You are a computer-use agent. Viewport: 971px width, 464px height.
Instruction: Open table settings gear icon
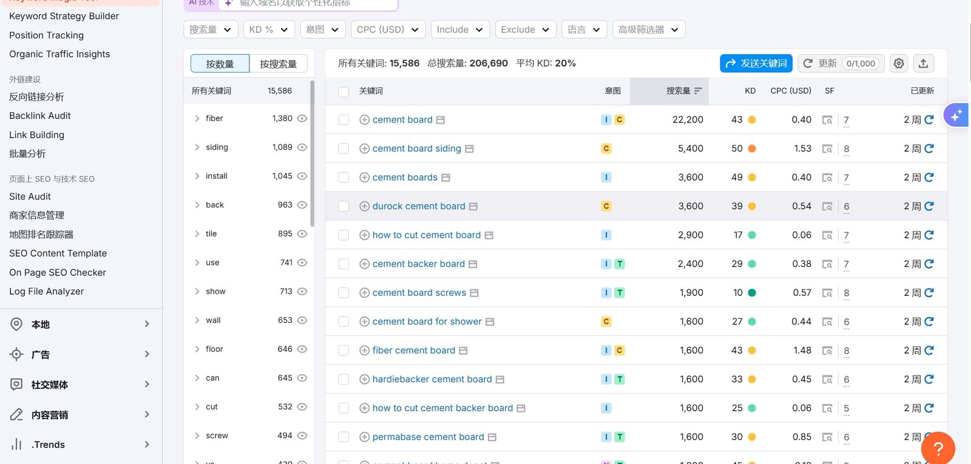tap(899, 64)
